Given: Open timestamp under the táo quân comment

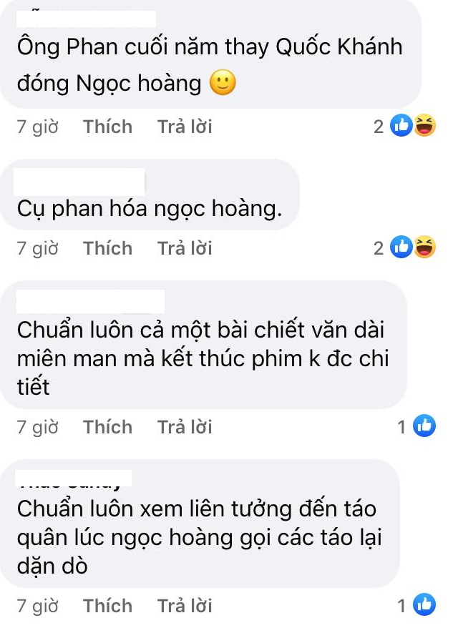Looking at the screenshot, I should [x=37, y=606].
